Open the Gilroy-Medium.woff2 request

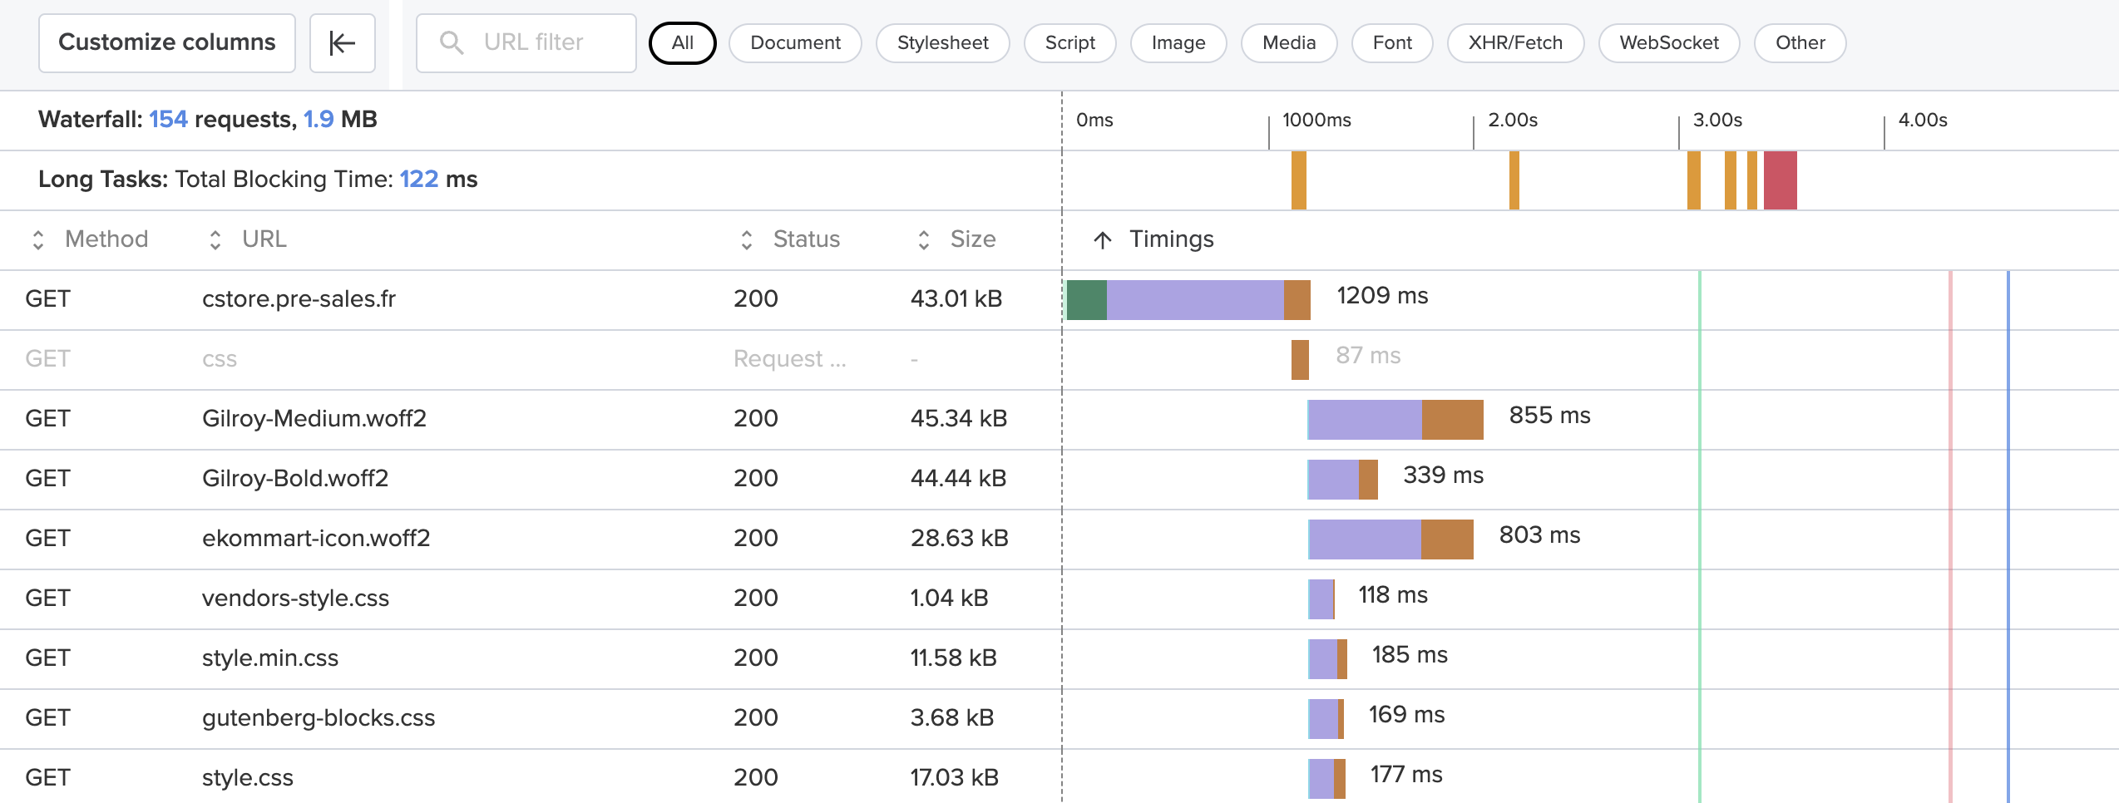point(314,419)
